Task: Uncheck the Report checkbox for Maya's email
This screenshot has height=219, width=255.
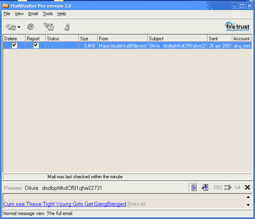Action: [x=35, y=45]
